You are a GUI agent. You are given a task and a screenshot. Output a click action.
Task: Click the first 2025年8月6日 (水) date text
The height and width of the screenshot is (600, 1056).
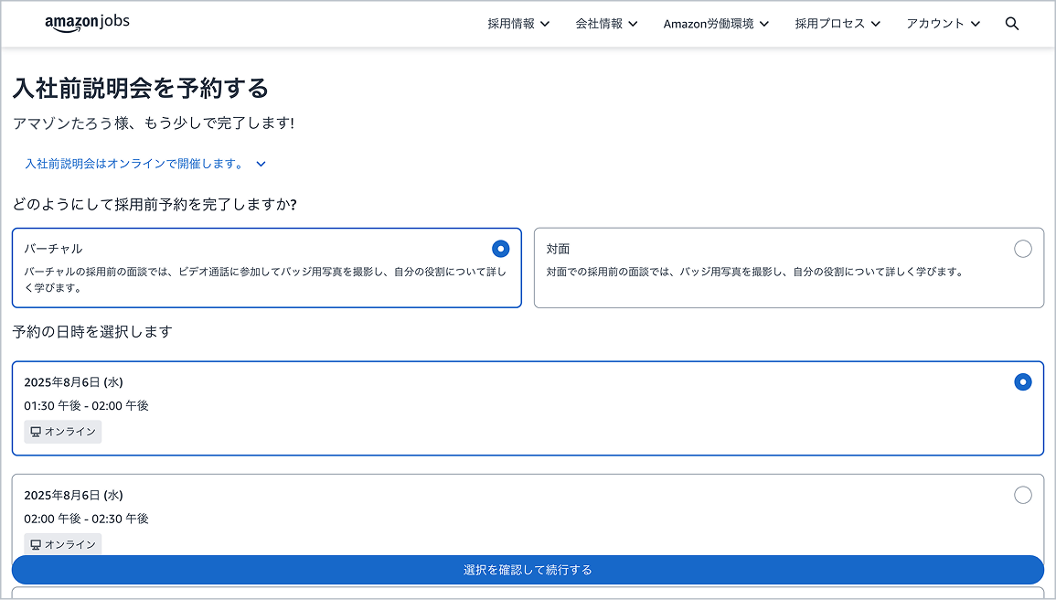click(x=73, y=381)
